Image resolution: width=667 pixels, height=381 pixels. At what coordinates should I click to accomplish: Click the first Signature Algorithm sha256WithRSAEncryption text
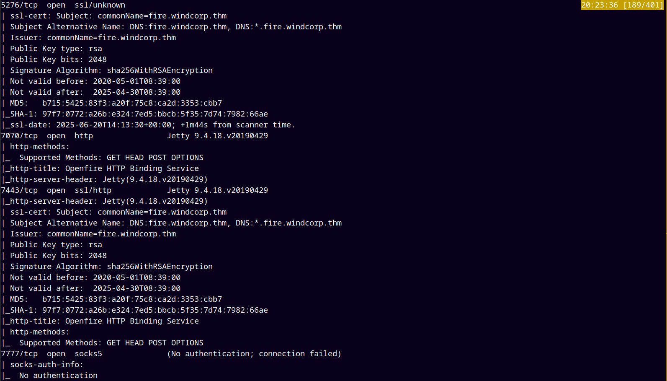tap(160, 70)
